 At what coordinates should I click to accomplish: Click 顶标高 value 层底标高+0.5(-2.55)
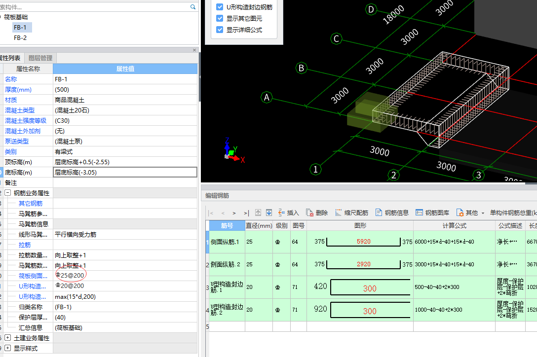click(82, 162)
